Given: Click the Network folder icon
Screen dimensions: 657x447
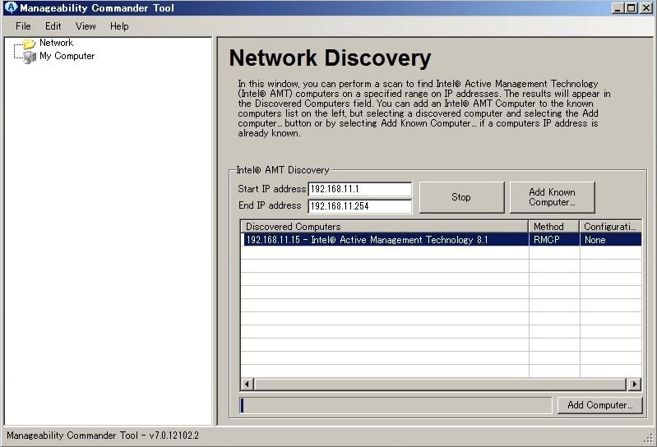Looking at the screenshot, I should [x=30, y=43].
